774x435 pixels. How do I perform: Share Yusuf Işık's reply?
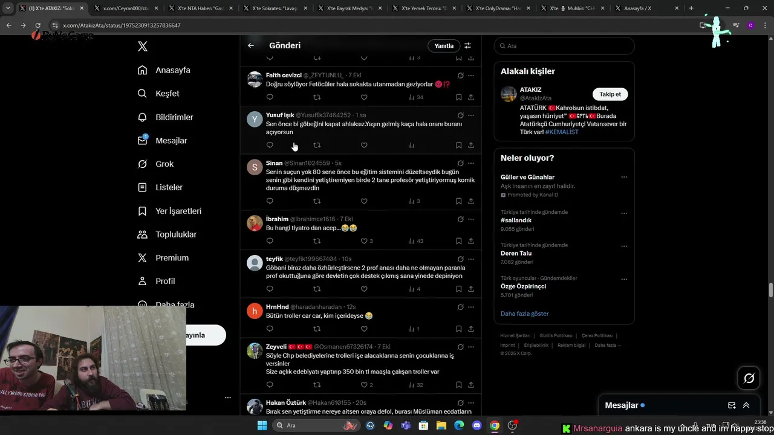[471, 145]
